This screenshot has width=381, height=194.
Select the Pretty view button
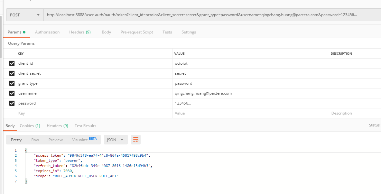click(16, 140)
